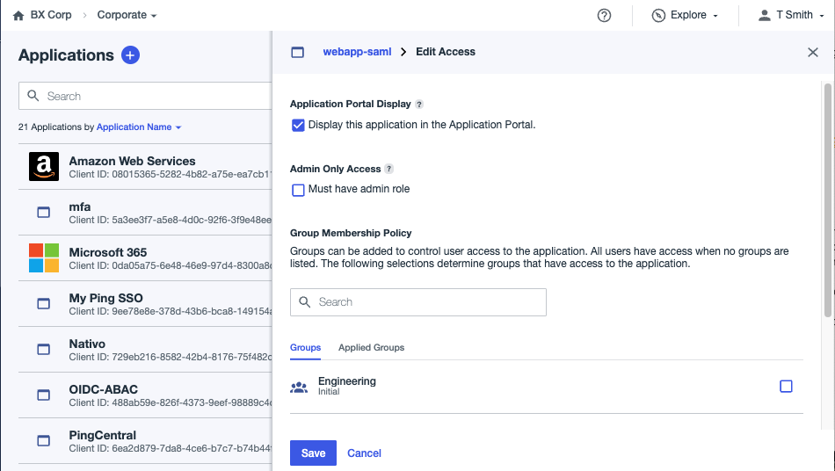The height and width of the screenshot is (471, 835).
Task: Click the Microsoft 365 logo
Action: [44, 258]
